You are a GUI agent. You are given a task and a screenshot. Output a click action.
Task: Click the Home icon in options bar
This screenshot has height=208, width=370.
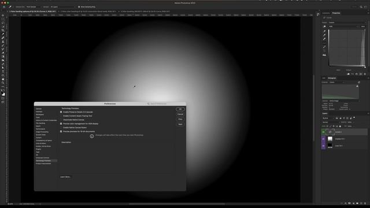4,7
